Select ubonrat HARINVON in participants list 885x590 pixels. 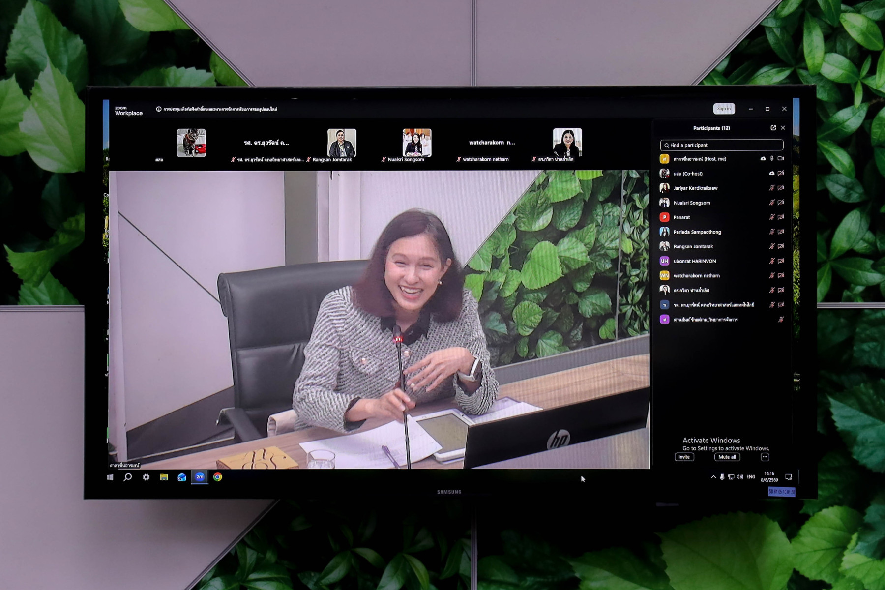[722, 261]
